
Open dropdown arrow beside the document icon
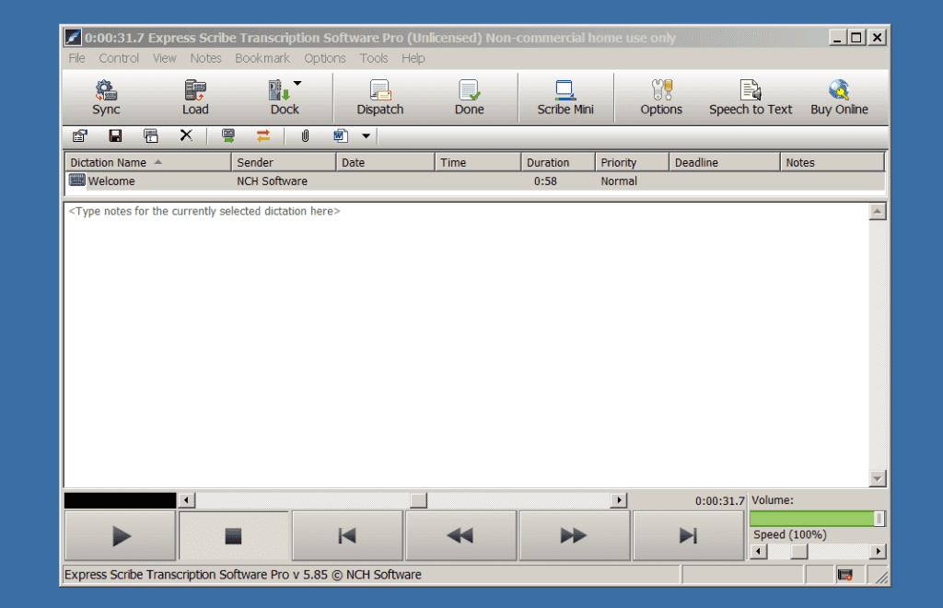point(366,136)
